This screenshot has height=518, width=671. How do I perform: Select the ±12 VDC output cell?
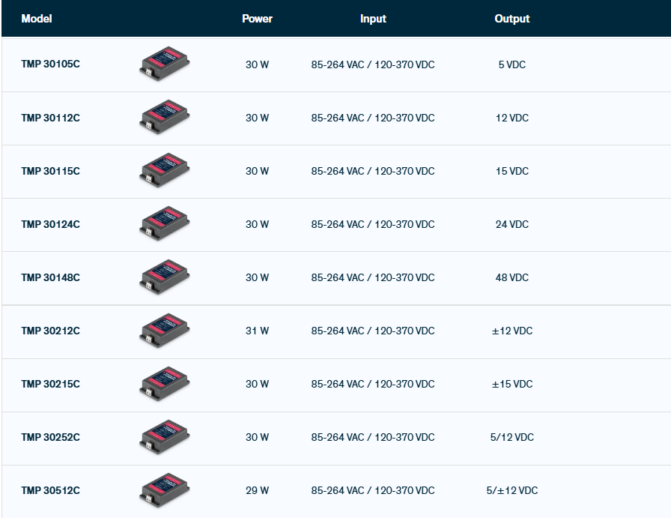[x=511, y=331]
